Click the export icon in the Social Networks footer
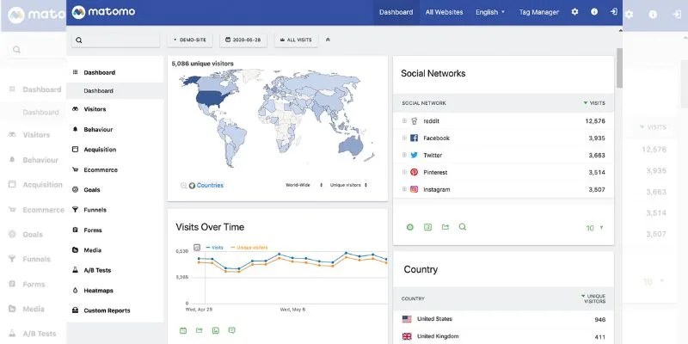Screen dimensions: 688x344 (x=445, y=227)
